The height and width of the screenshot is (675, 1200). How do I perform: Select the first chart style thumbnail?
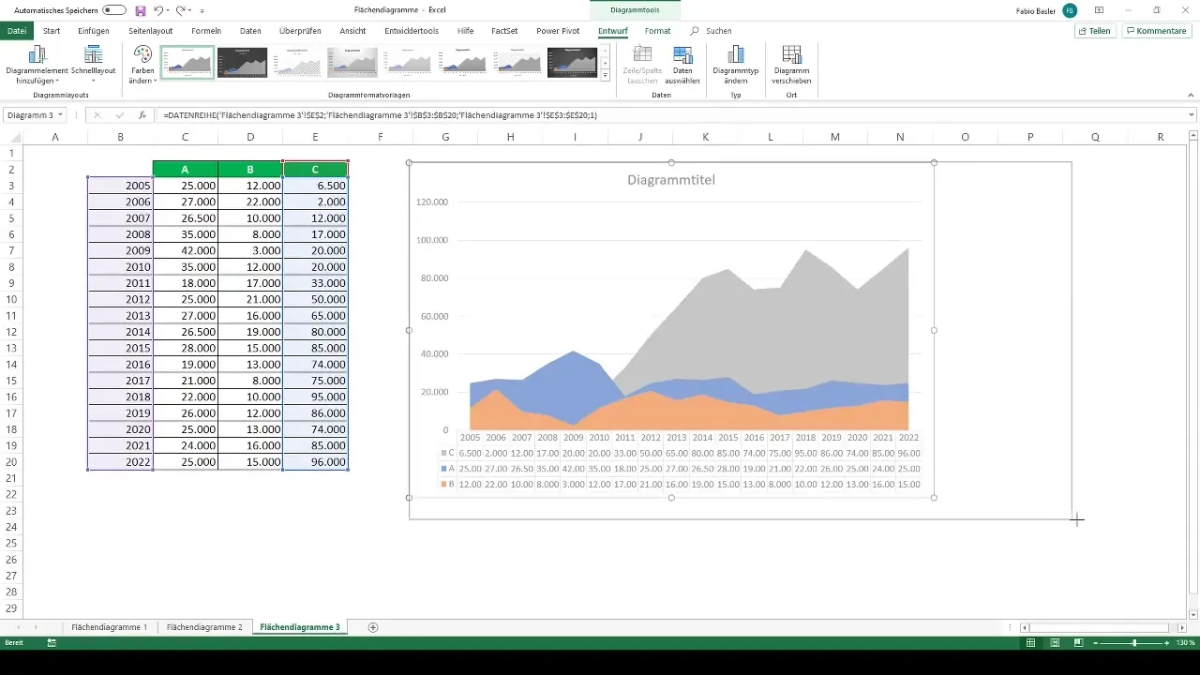point(187,62)
